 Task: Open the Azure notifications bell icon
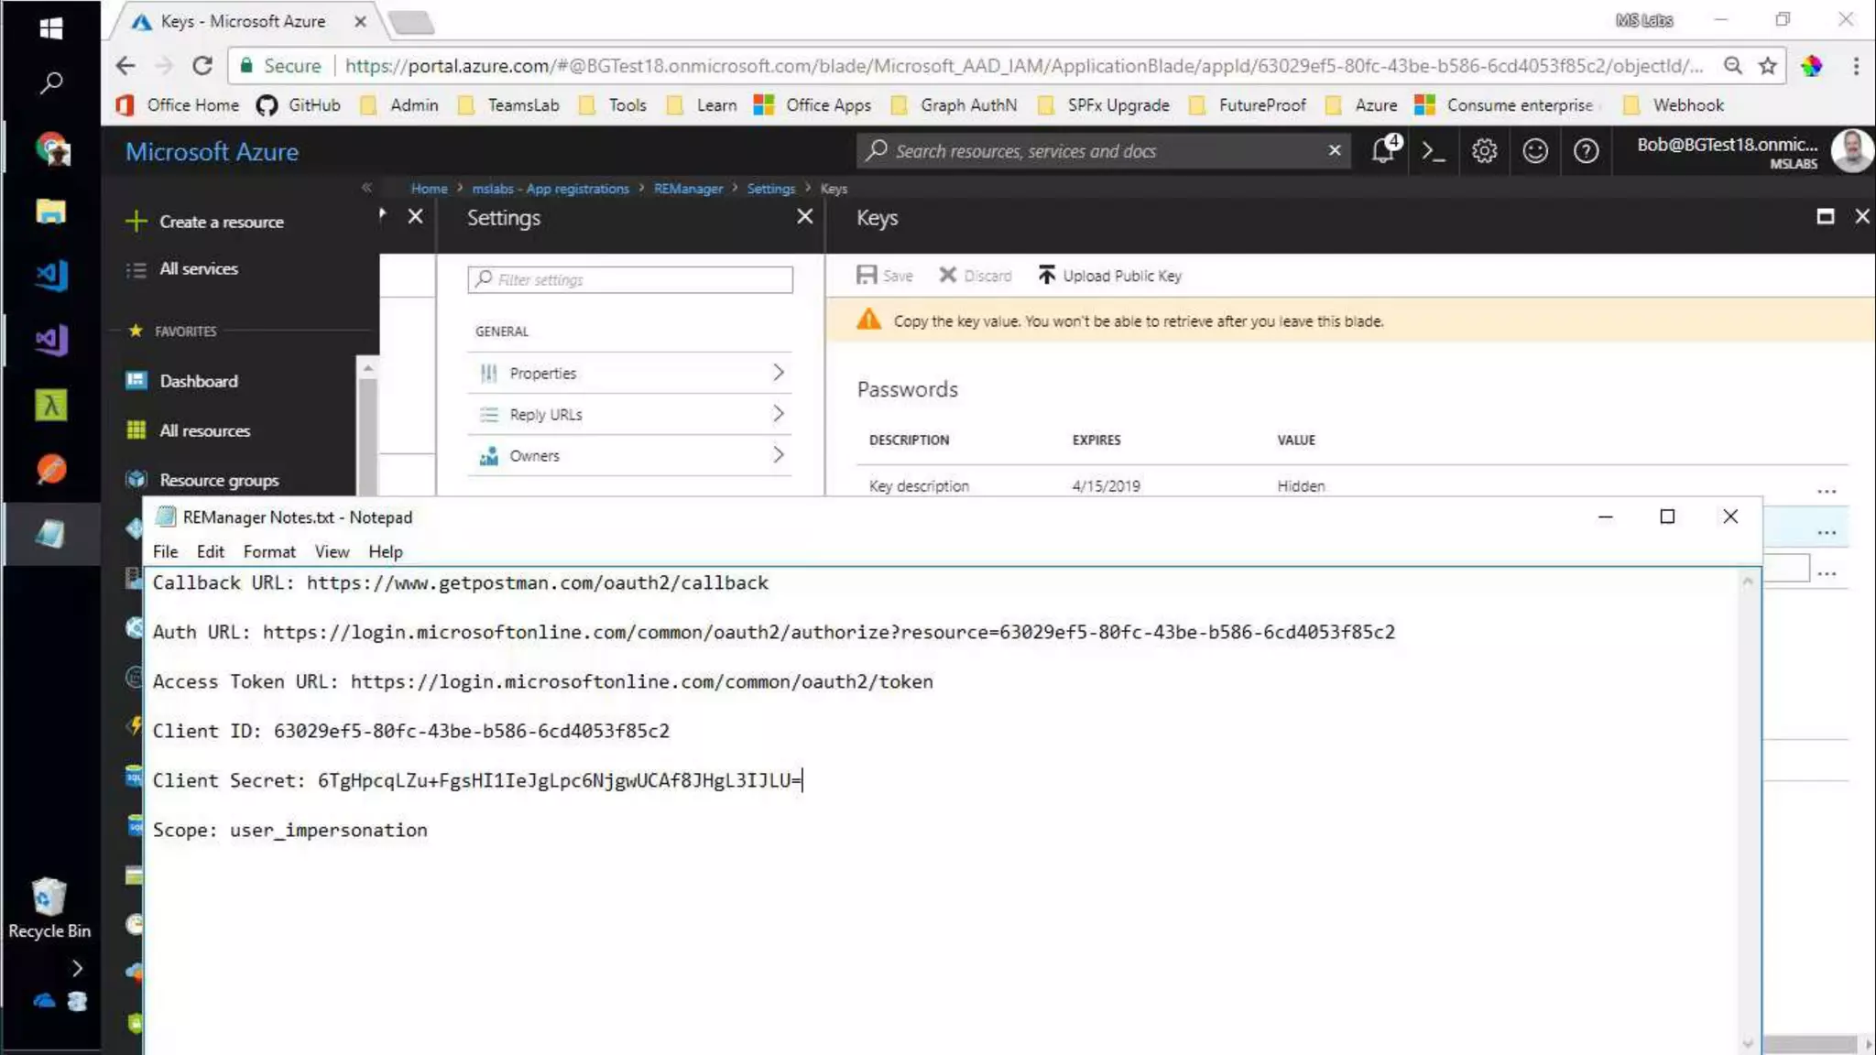pyautogui.click(x=1383, y=151)
